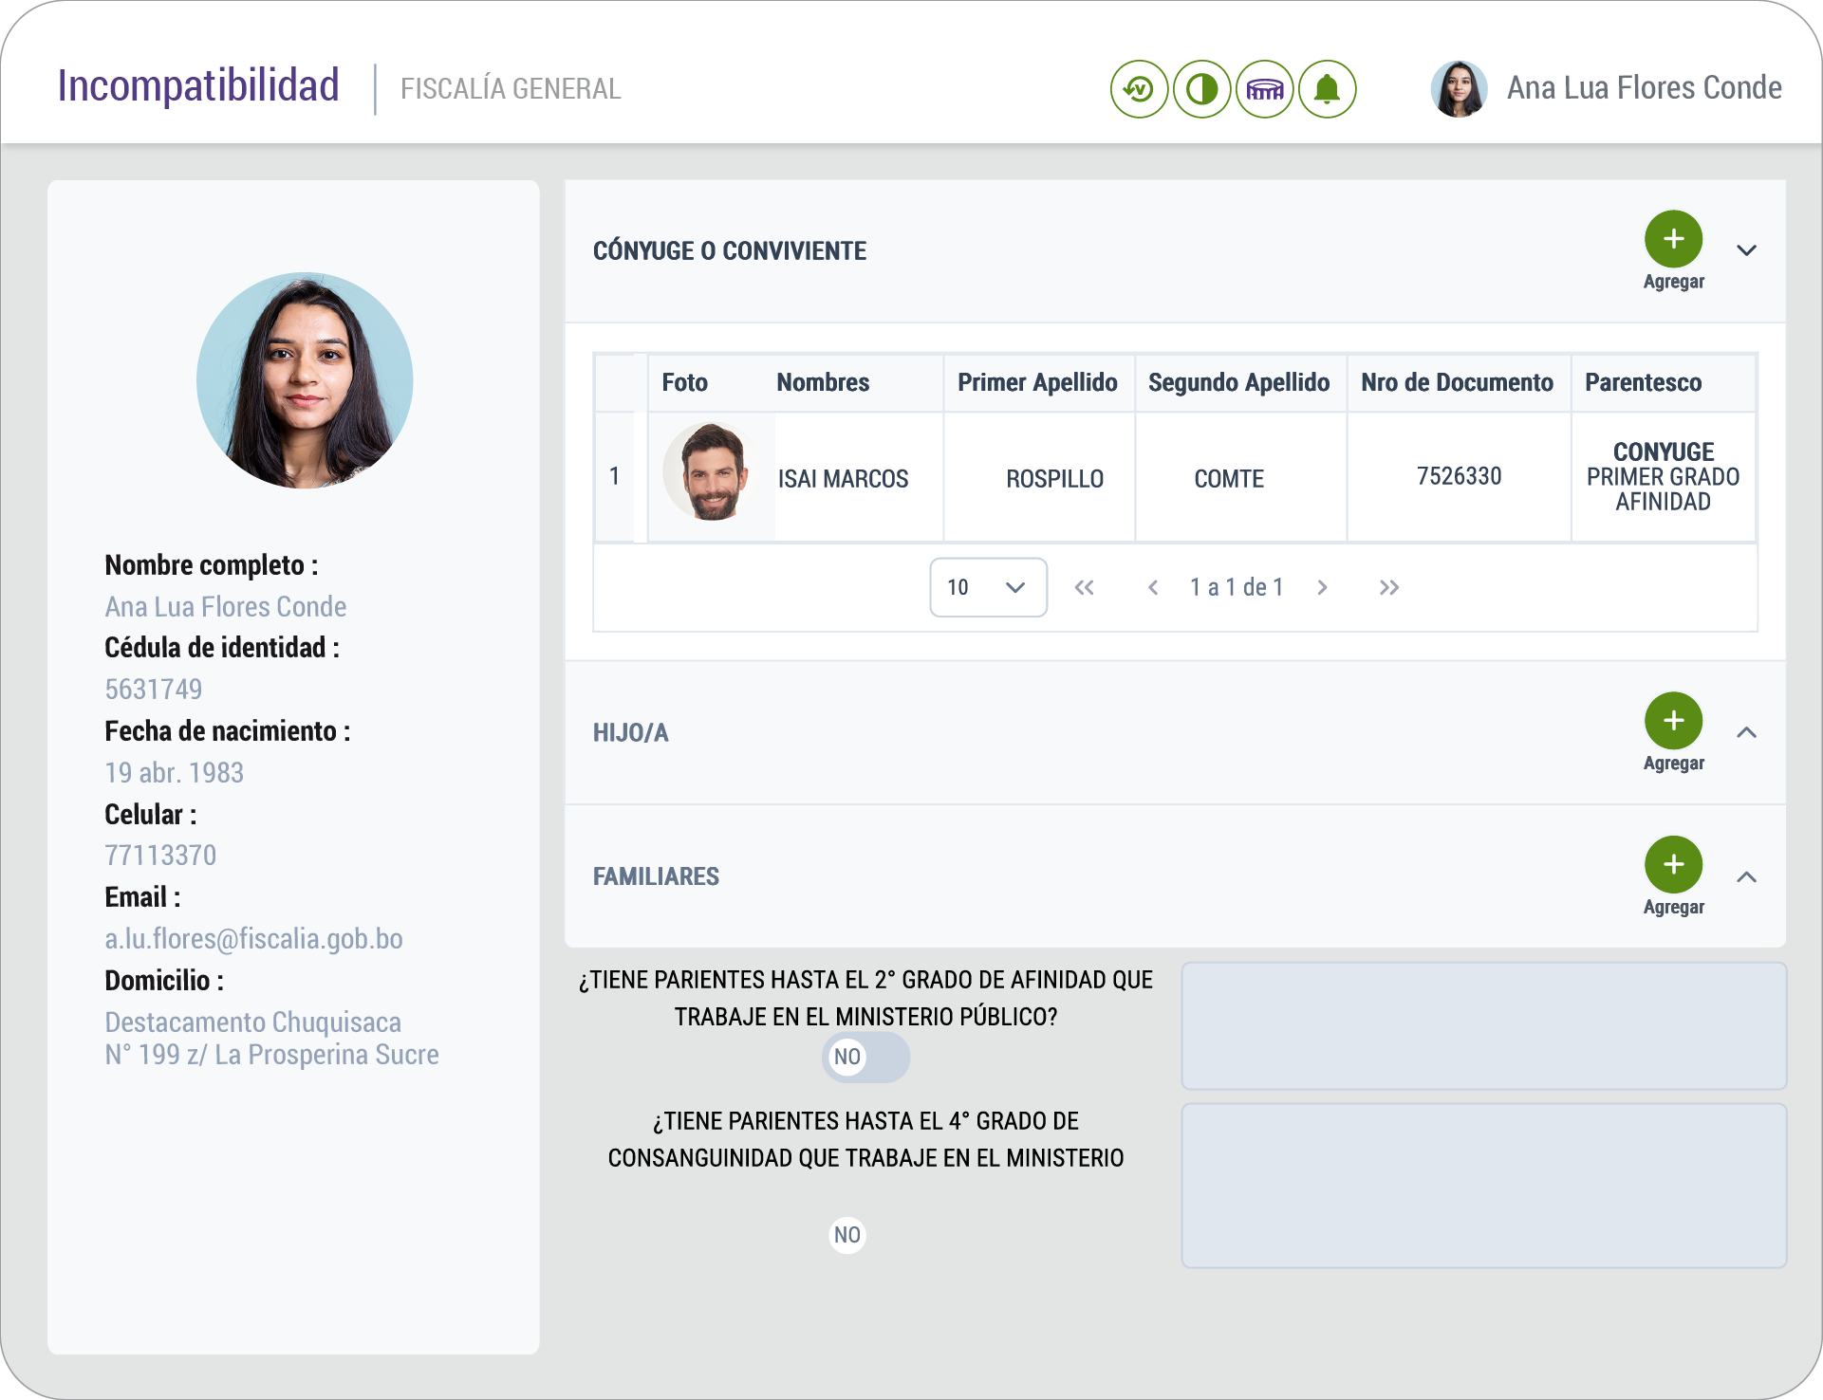This screenshot has width=1823, height=1400.
Task: Open Ana Lua Flores Conde user menu
Action: (1643, 88)
